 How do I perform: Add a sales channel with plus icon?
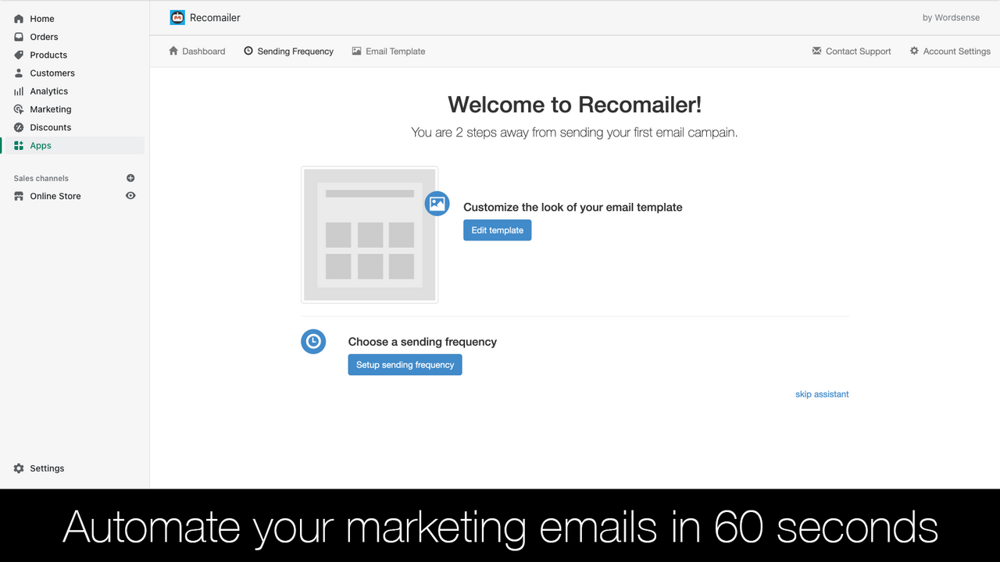(x=130, y=178)
